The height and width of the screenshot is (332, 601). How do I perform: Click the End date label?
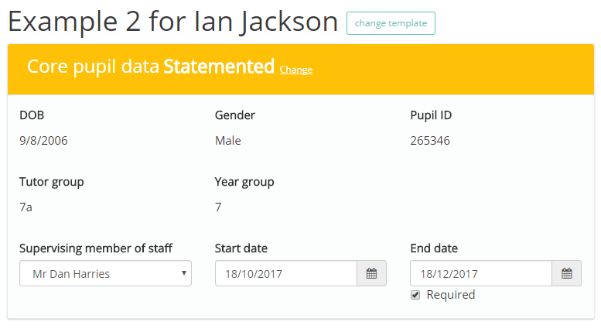434,248
